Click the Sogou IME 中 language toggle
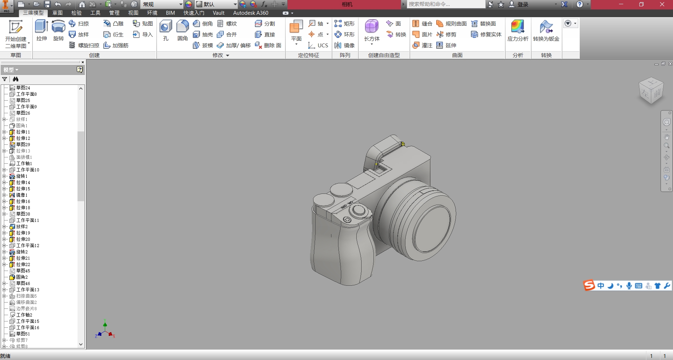 601,286
